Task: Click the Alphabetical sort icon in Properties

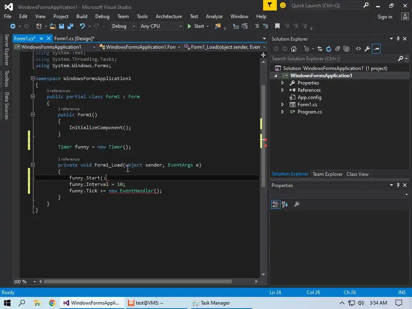Action: pyautogui.click(x=285, y=204)
